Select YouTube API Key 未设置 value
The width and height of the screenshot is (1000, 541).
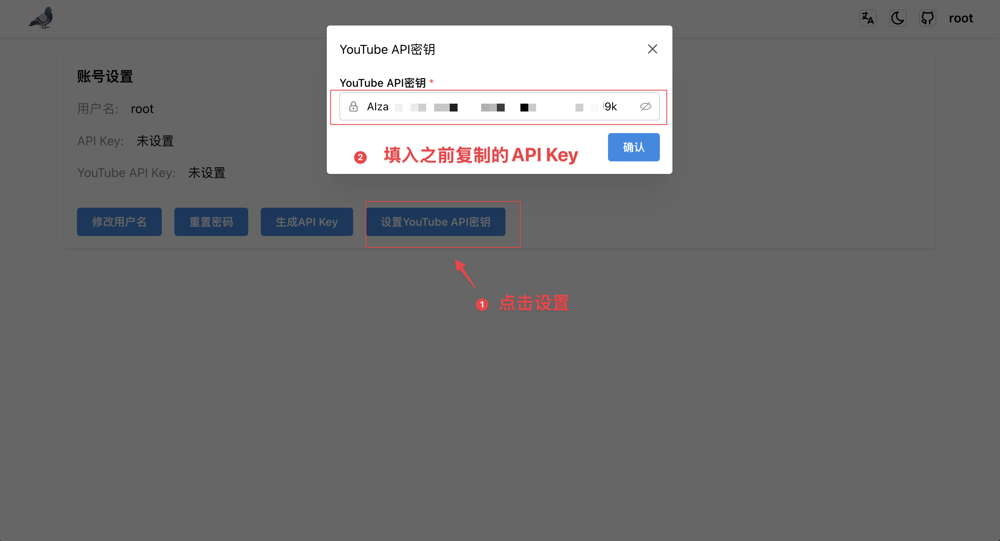[x=207, y=173]
